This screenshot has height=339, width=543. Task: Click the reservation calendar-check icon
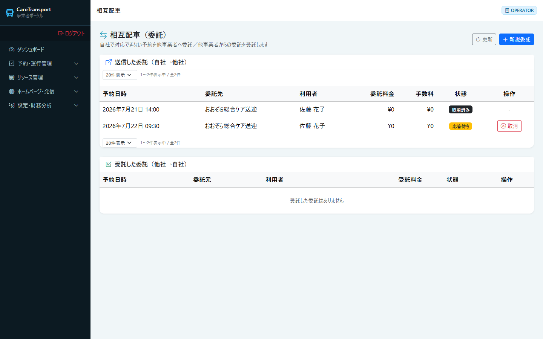[x=12, y=63]
